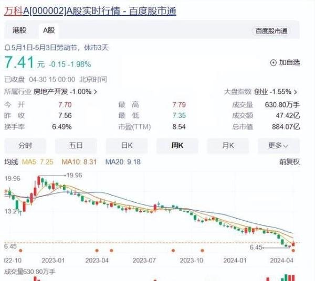Viewport: 315px width, 281px height.
Task: Click the 7.41 current price
Action: [19, 62]
